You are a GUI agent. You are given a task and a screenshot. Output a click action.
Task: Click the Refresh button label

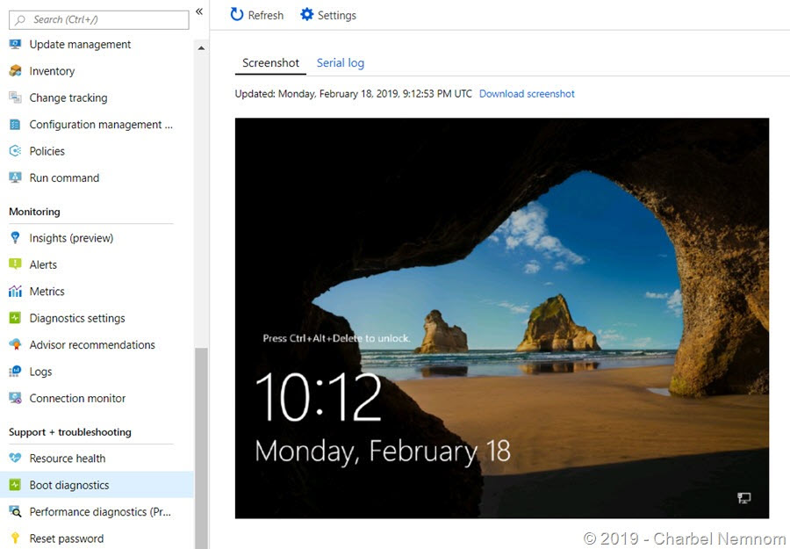[x=265, y=16]
